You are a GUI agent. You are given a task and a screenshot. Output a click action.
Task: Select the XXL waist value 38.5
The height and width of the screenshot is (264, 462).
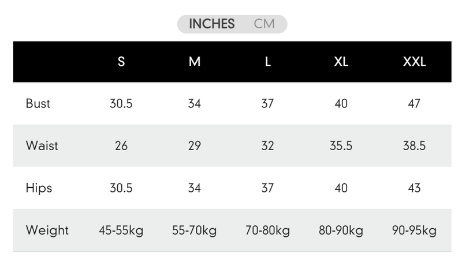414,146
